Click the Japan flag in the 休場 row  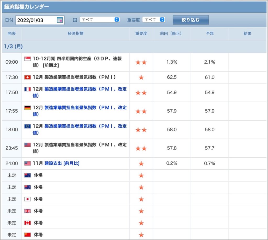[x=27, y=199]
